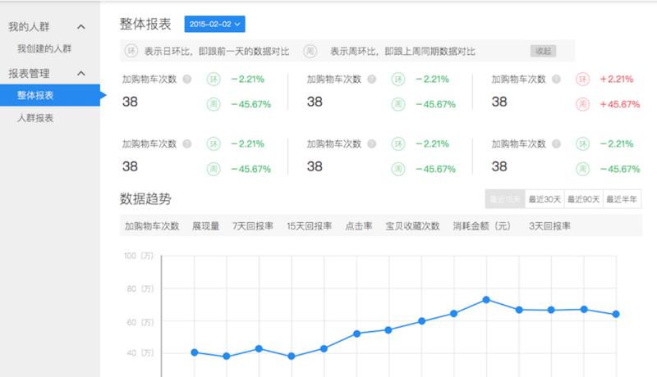Viewport: 657px width, 377px height.
Task: Click help icon in top-right 加购物车次数 card
Action: [556, 79]
